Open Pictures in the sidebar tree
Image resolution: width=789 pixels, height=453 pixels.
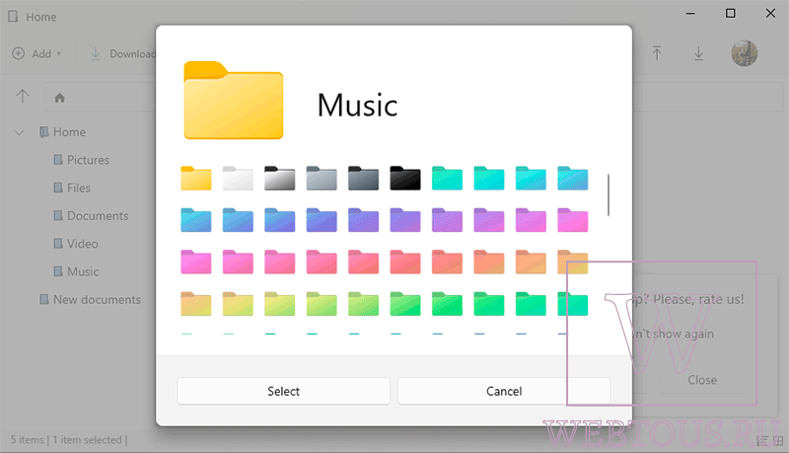click(82, 160)
